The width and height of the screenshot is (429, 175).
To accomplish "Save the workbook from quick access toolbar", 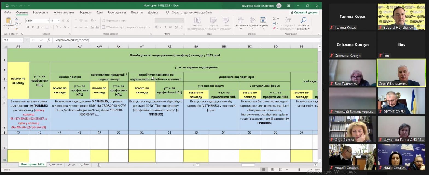I will tap(7, 6).
